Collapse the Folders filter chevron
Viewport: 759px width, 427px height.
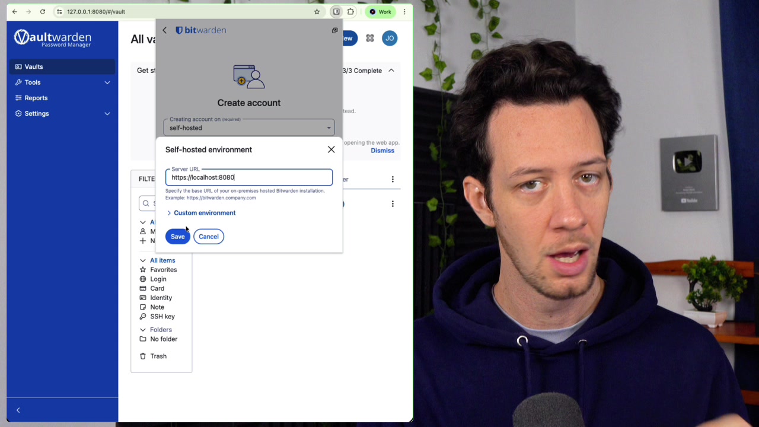coord(143,330)
